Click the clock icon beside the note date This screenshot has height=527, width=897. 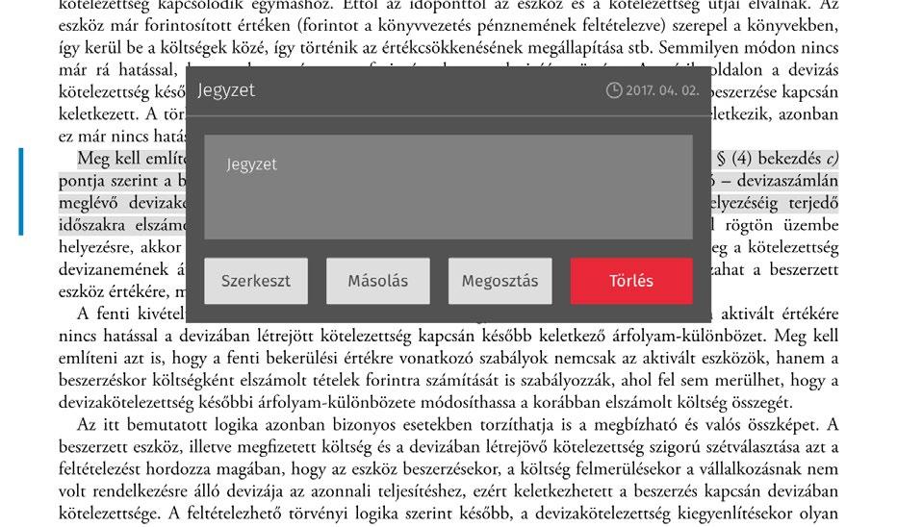click(x=614, y=90)
